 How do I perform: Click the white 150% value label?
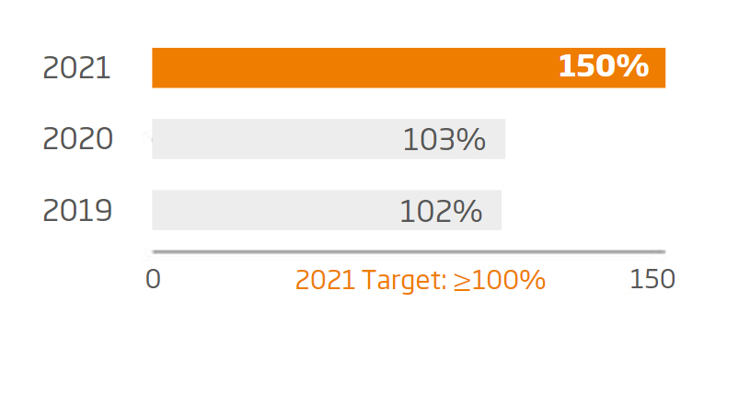click(604, 65)
